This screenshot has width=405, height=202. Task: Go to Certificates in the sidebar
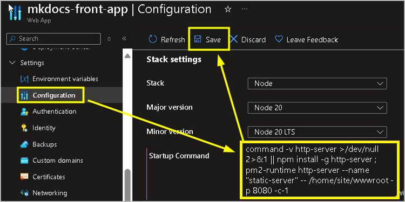[49, 177]
